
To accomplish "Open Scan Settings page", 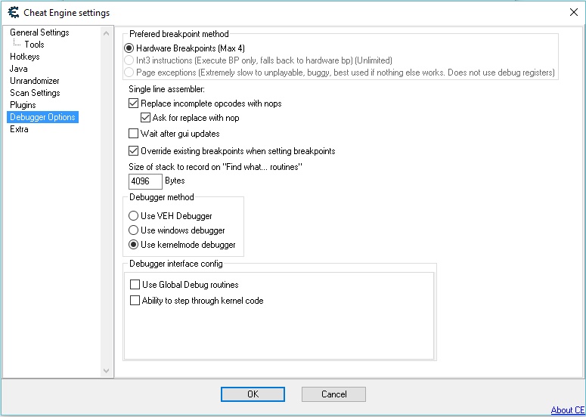I will (x=35, y=93).
